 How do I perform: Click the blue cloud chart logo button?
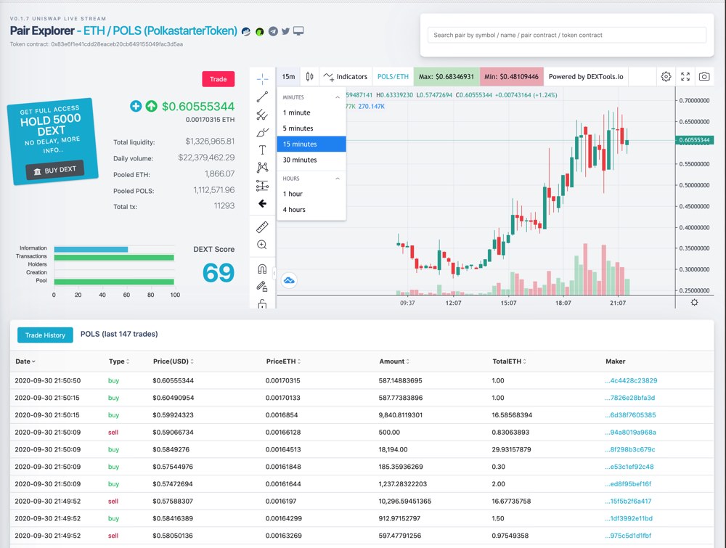[x=289, y=280]
